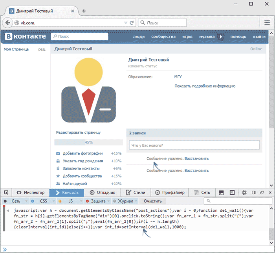The height and width of the screenshot is (253, 275).
Task: Click the Очистить console button
Action: [x=152, y=201]
